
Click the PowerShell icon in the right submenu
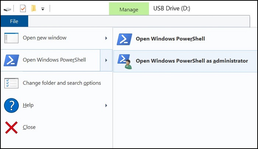point(124,39)
